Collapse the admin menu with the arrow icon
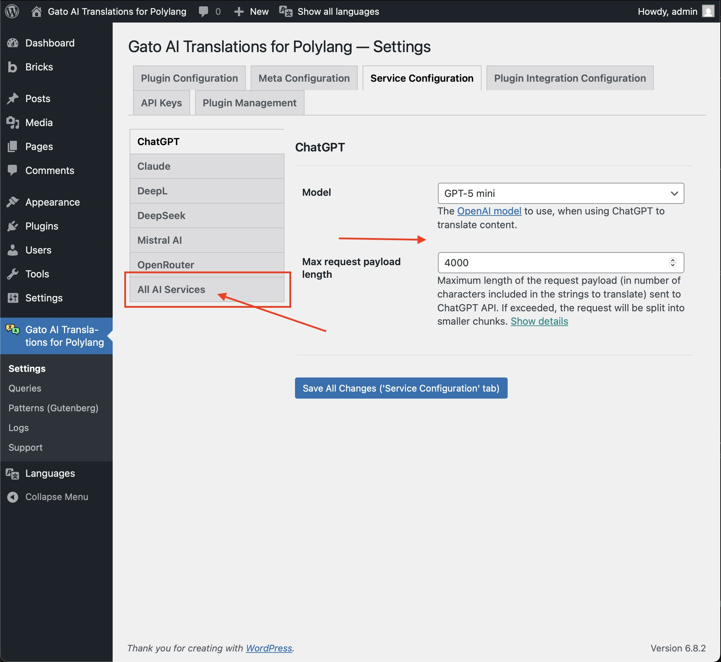Screen dimensions: 721x662 point(13,497)
